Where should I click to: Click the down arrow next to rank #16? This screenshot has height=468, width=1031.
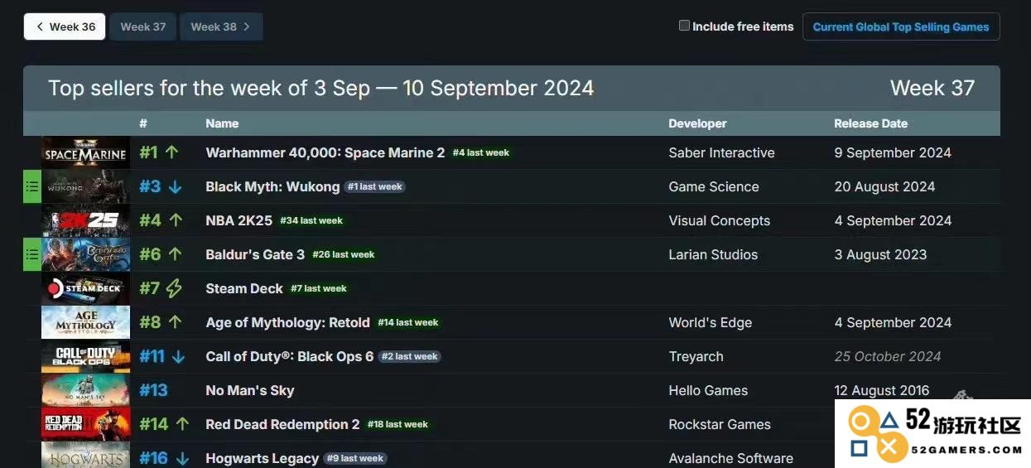click(x=183, y=459)
